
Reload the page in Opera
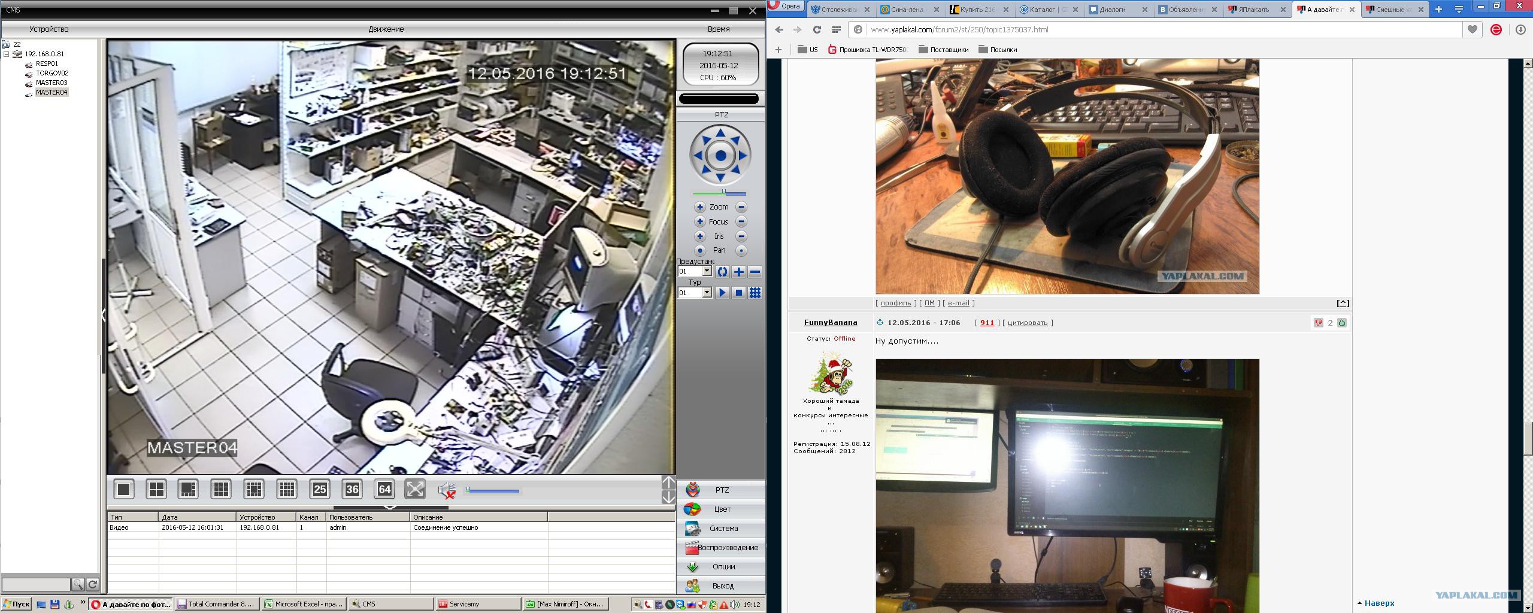click(x=817, y=29)
